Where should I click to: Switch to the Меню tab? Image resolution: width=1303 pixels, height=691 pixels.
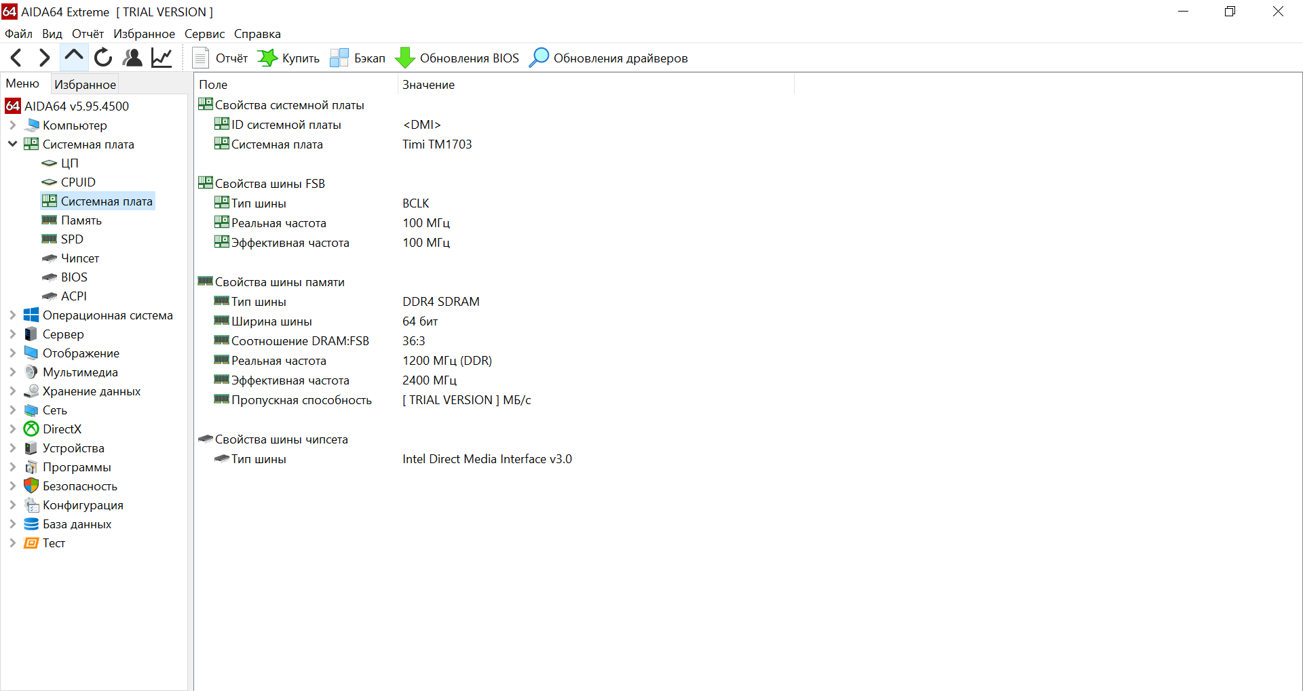(x=23, y=83)
